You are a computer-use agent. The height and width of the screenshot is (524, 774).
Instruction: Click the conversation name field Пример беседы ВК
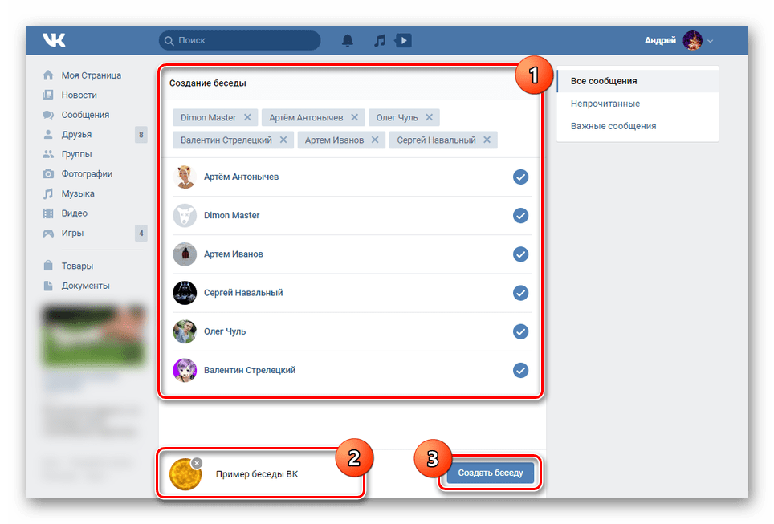point(257,474)
